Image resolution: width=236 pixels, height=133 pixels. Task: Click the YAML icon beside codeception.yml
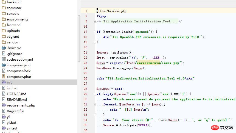[4, 59]
